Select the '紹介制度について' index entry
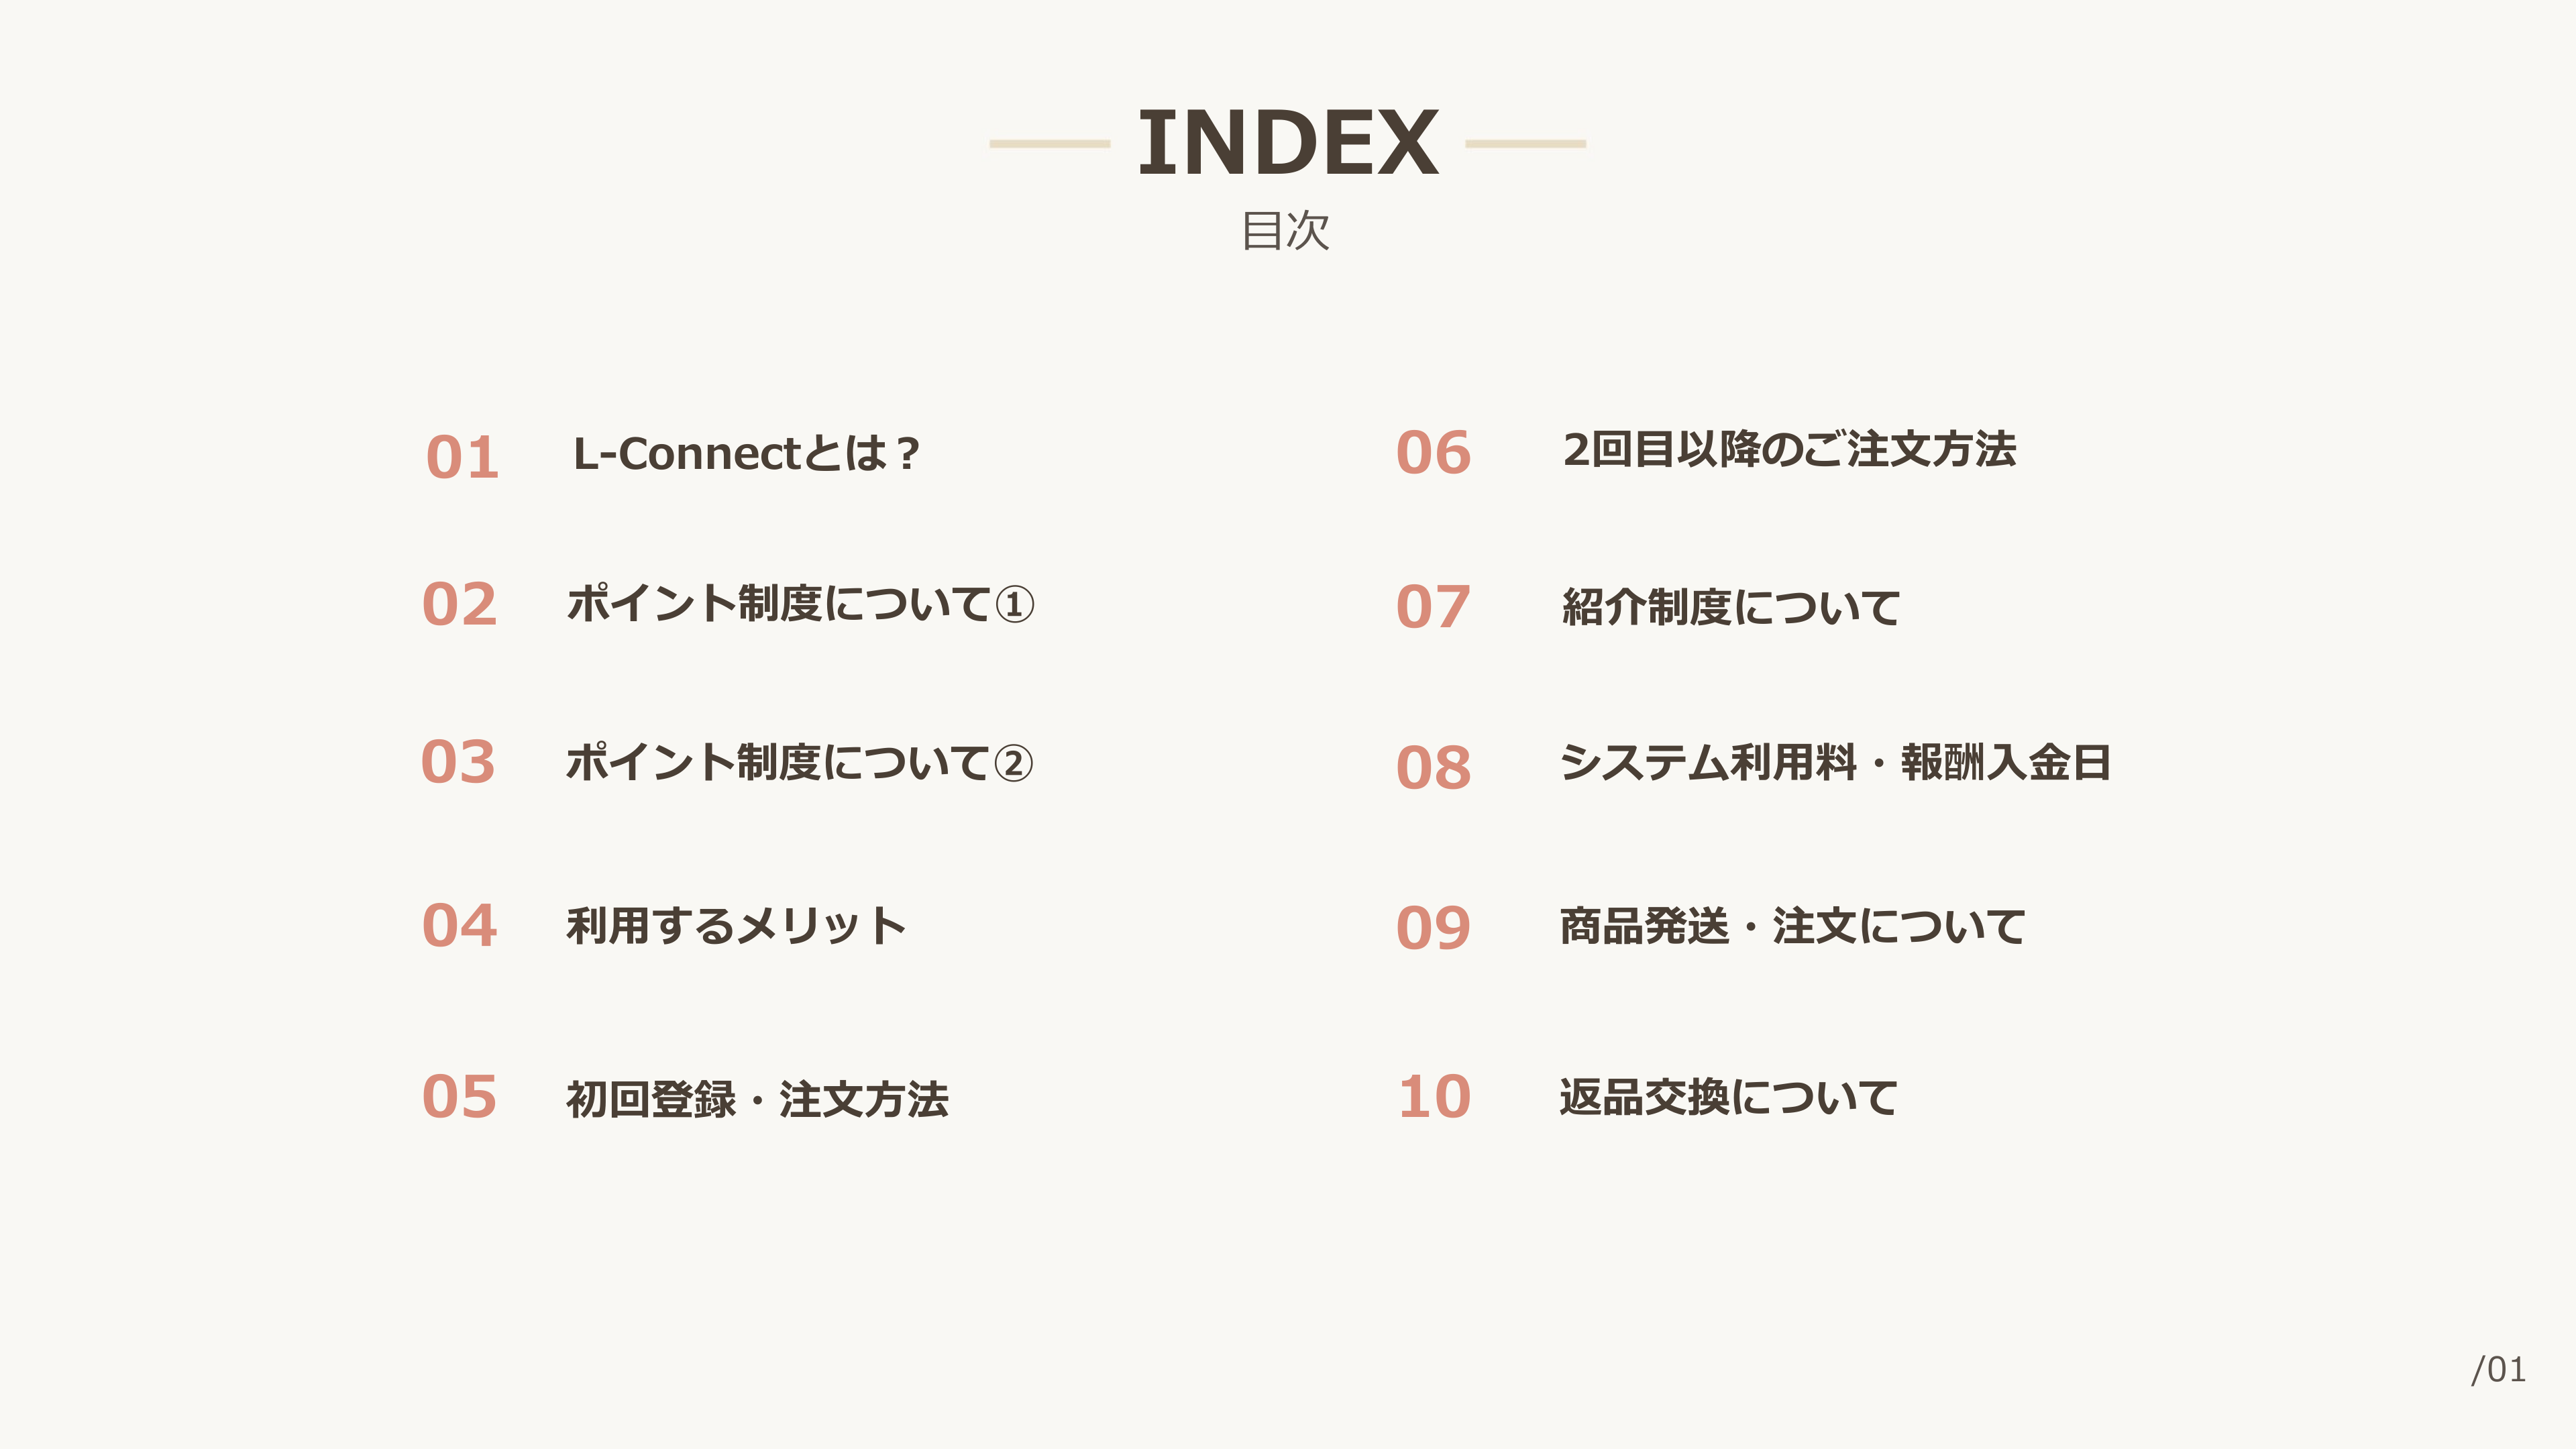Image resolution: width=2576 pixels, height=1449 pixels. 1730,608
